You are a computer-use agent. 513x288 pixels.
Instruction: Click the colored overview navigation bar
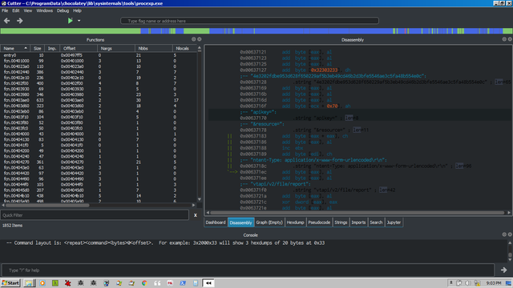(x=256, y=31)
